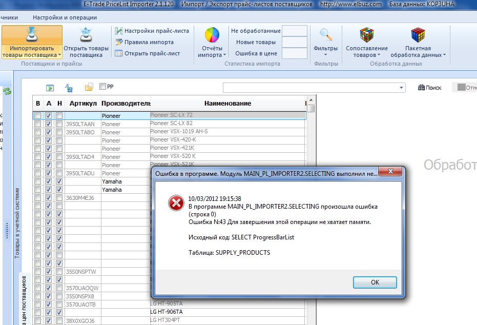This screenshot has width=477, height=325.
Task: Expand the Фильтры dropdown arrow
Action: click(325, 55)
